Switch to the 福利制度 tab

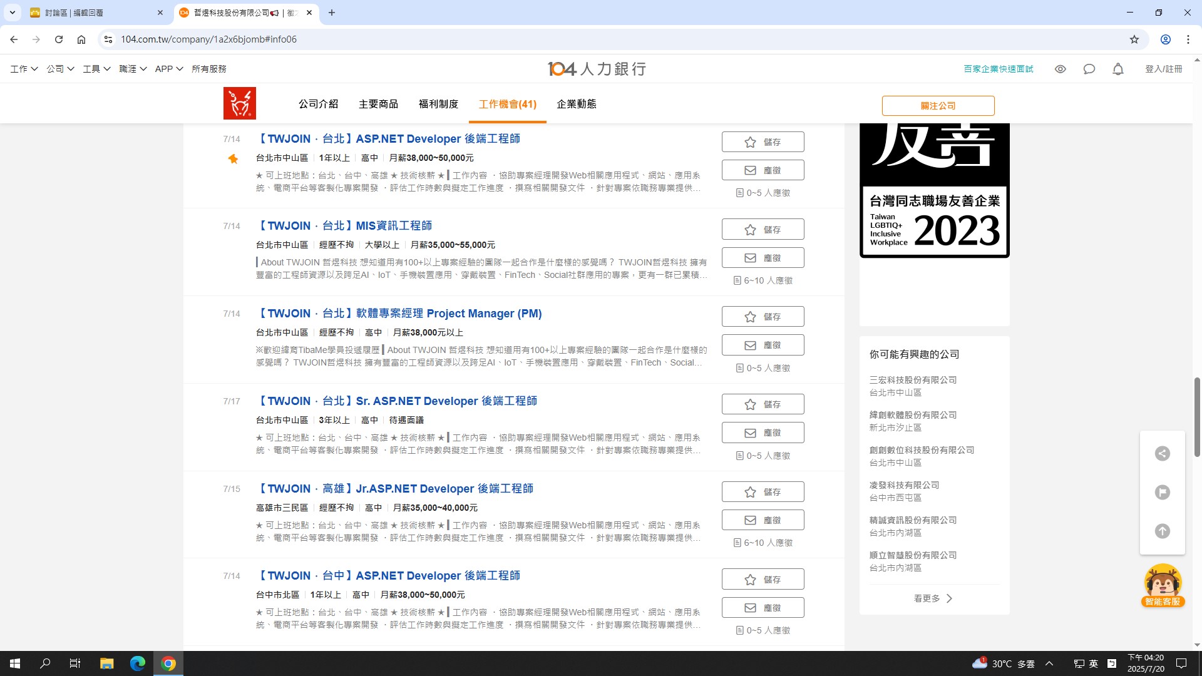(438, 104)
